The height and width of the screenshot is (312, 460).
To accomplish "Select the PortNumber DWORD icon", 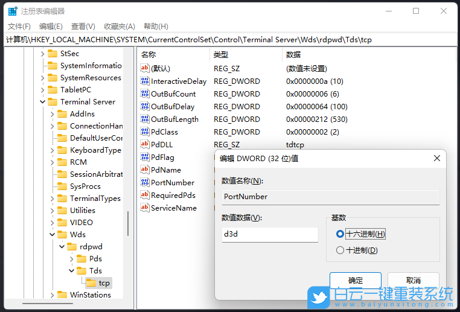I will tap(145, 182).
